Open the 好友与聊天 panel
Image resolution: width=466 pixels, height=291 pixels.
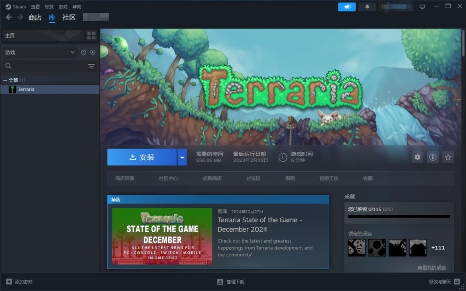[x=444, y=282]
